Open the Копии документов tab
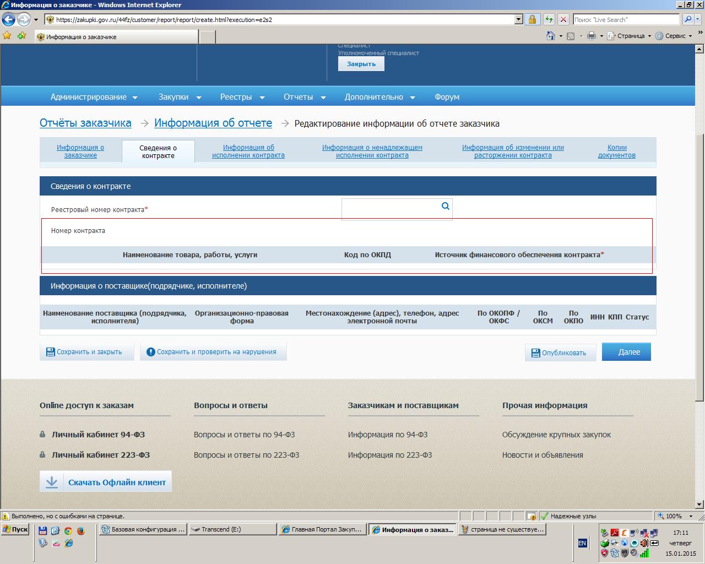 [616, 151]
